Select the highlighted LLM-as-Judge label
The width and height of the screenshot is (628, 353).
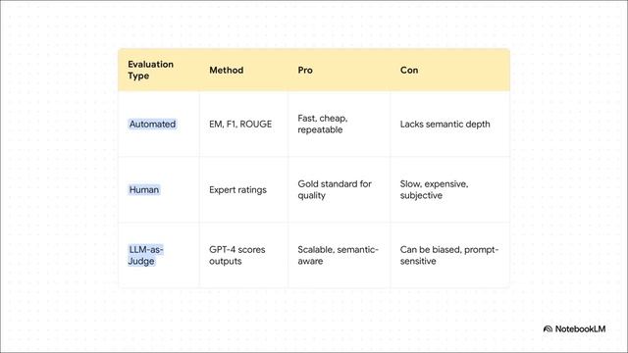145,255
